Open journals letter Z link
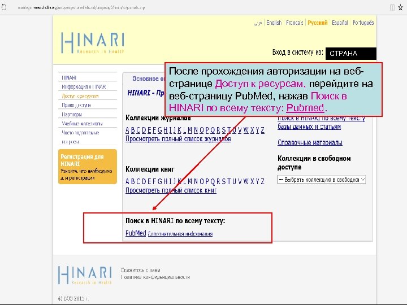The image size is (407, 305). 263,130
